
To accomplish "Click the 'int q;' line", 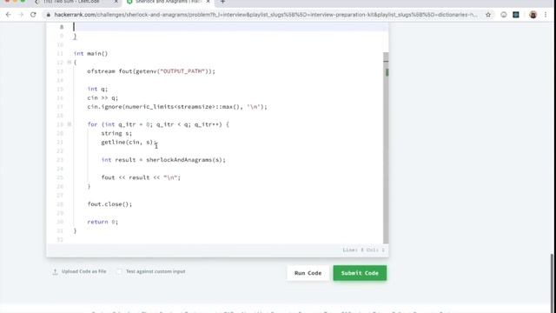I will 97,89.
